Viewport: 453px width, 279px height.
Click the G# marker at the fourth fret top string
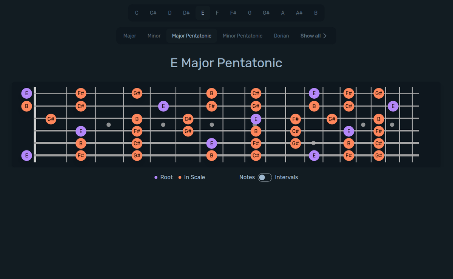coord(137,93)
